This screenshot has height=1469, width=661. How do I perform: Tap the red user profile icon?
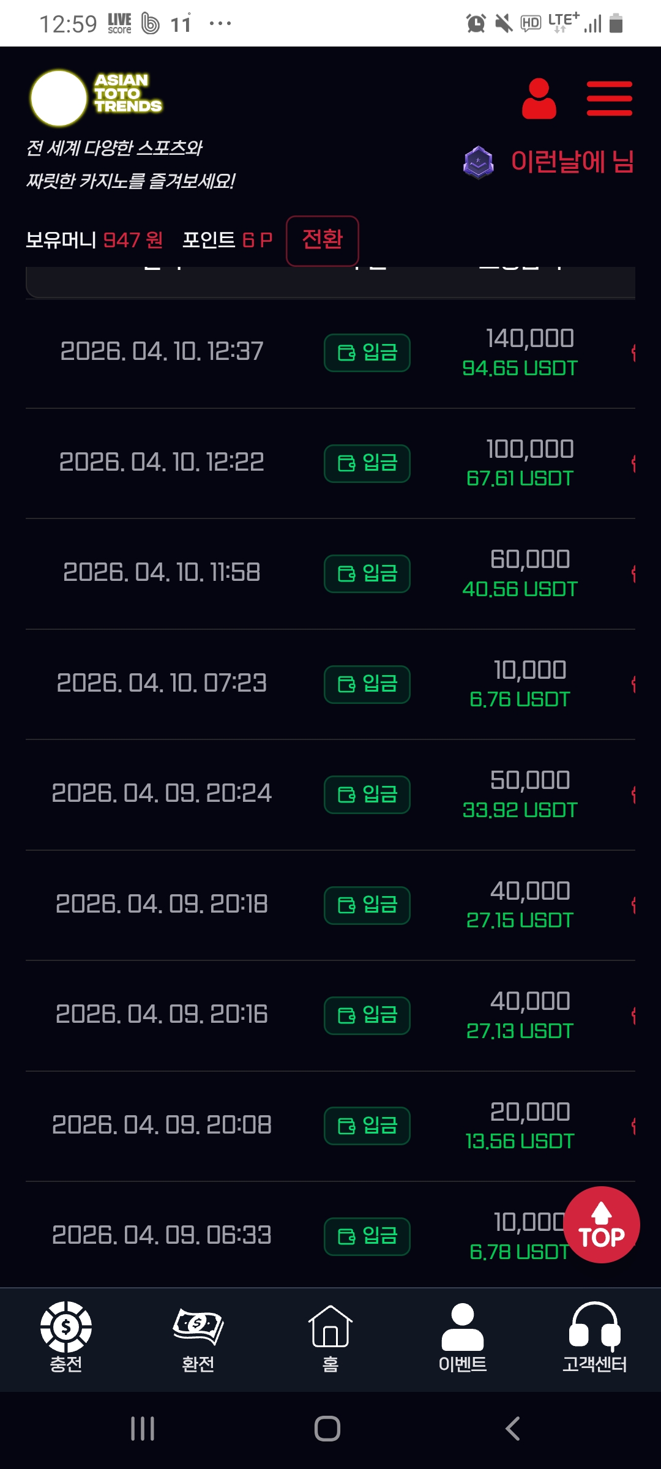point(539,99)
